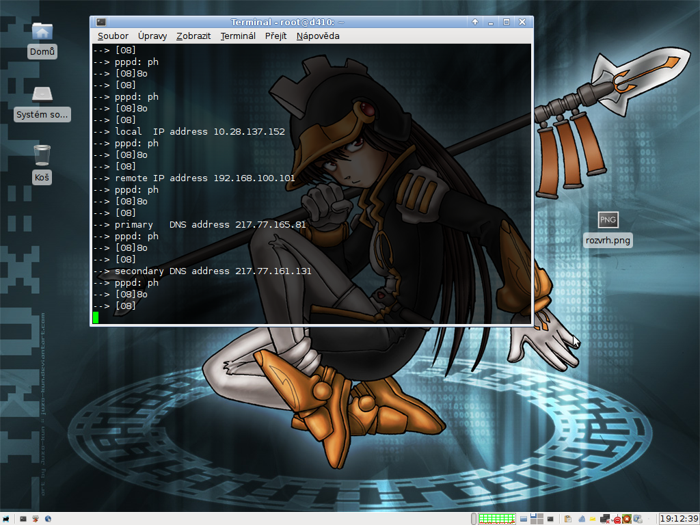Click the panel launcher between the terminal and globe icons
Image resolution: width=700 pixels, height=525 pixels.
[36, 519]
